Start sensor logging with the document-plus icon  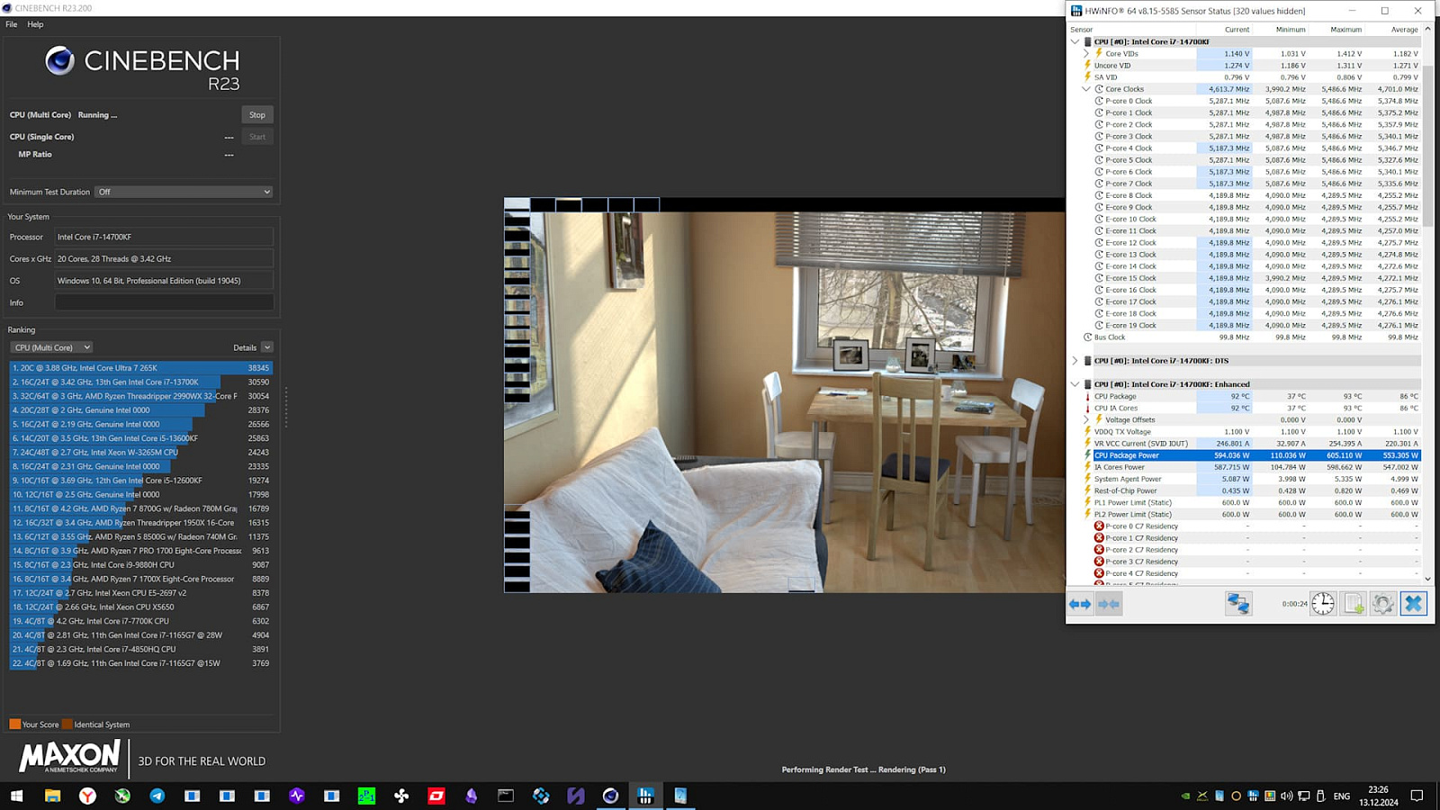[x=1354, y=604]
